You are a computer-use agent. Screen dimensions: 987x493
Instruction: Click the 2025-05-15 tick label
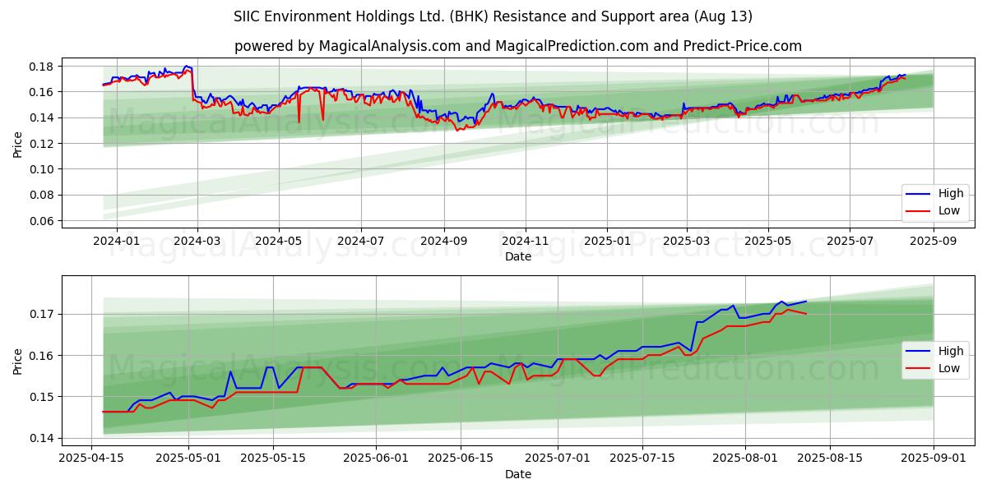[273, 458]
